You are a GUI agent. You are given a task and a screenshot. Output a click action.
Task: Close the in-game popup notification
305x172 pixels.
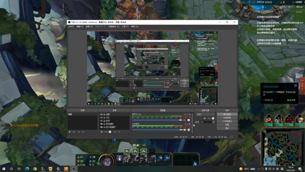(296, 86)
